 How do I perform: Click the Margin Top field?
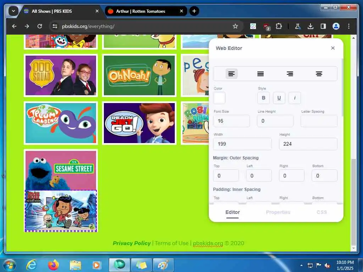pos(226,176)
